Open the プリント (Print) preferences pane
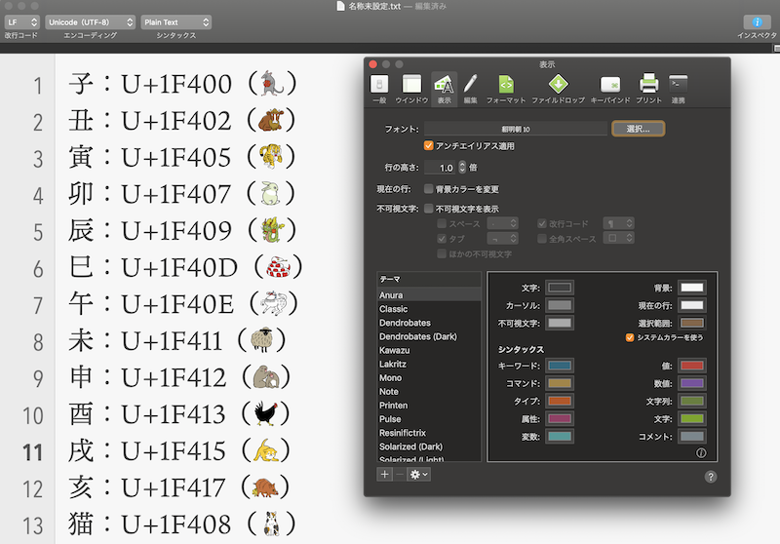The height and width of the screenshot is (544, 780). (x=648, y=86)
